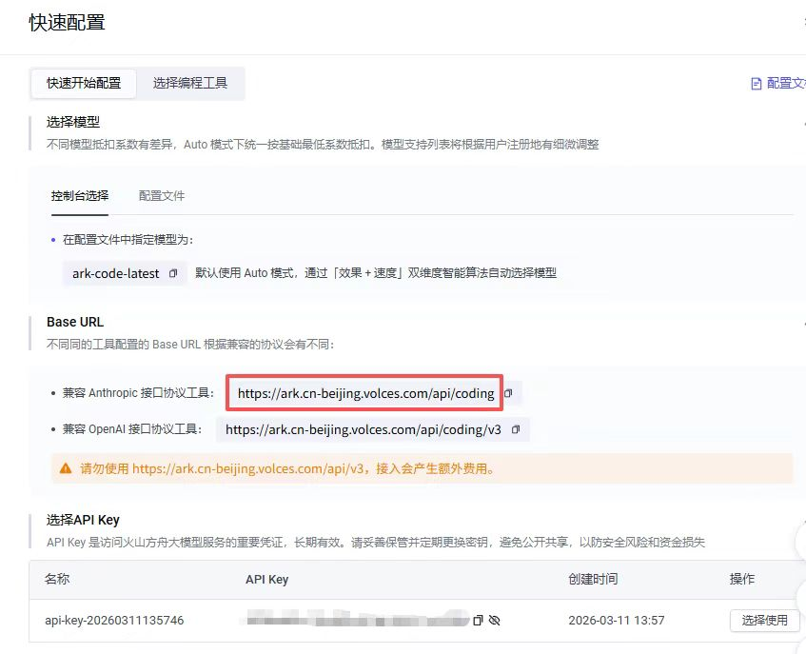Image resolution: width=806 pixels, height=654 pixels.
Task: Click the 创建时间 column header
Action: click(593, 579)
